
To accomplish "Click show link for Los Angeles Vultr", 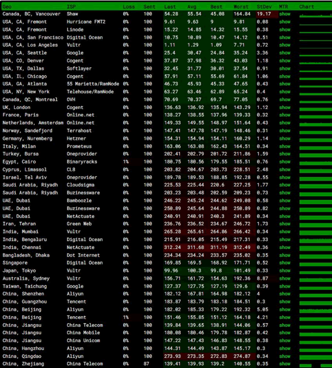I will (x=285, y=45).
